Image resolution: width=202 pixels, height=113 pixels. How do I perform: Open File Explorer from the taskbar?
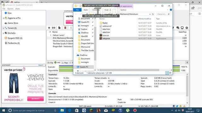(62, 110)
